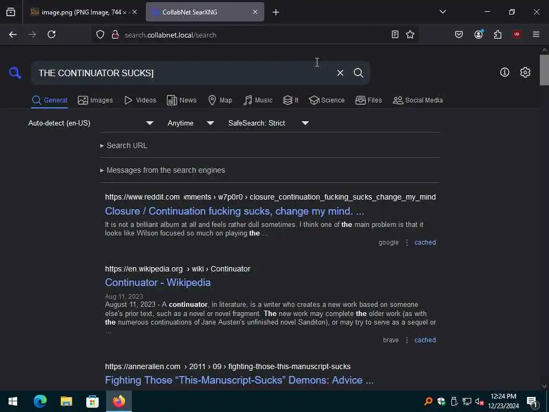Open the About info icon
Viewport: 549px width, 412px height.
(x=505, y=72)
